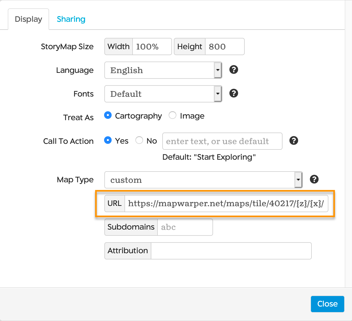Click the Close button
The height and width of the screenshot is (321, 352).
tap(327, 304)
